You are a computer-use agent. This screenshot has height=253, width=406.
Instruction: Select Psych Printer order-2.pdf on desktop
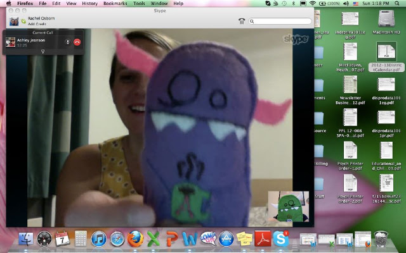click(350, 189)
